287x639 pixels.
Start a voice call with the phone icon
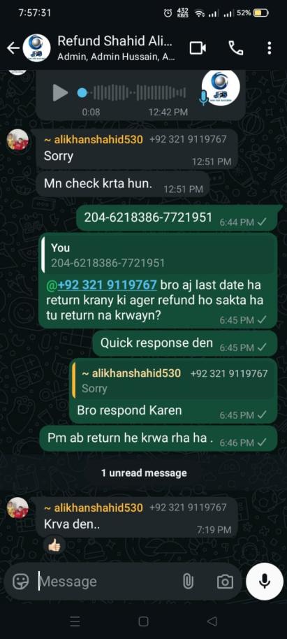(235, 48)
